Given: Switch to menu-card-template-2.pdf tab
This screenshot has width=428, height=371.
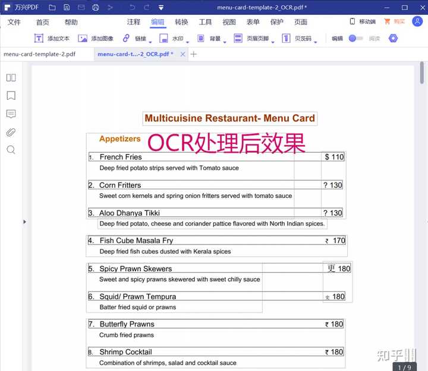Looking at the screenshot, I should point(40,54).
